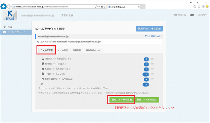Toggle visibility eye for Trash folder
210x123 pixels.
152,74
